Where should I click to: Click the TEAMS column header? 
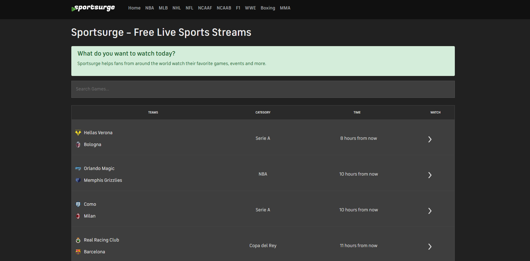(153, 112)
